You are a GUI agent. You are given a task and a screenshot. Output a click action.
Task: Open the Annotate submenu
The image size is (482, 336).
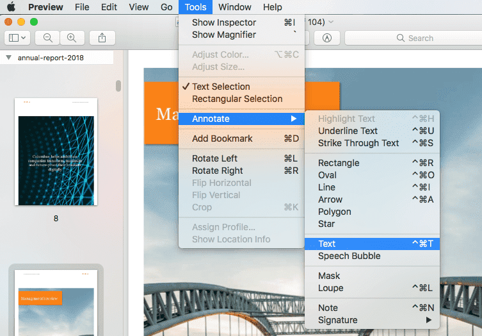pos(241,119)
